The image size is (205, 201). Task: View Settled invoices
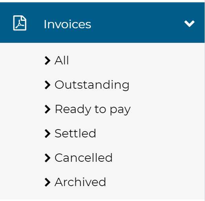tap(75, 133)
